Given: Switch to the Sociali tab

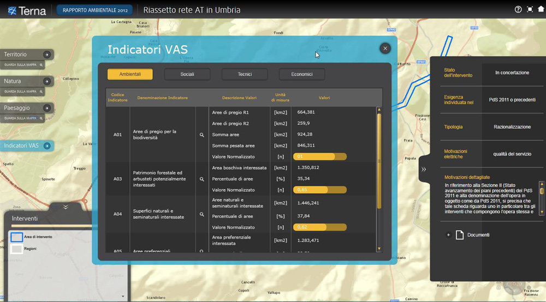Looking at the screenshot, I should pyautogui.click(x=187, y=74).
